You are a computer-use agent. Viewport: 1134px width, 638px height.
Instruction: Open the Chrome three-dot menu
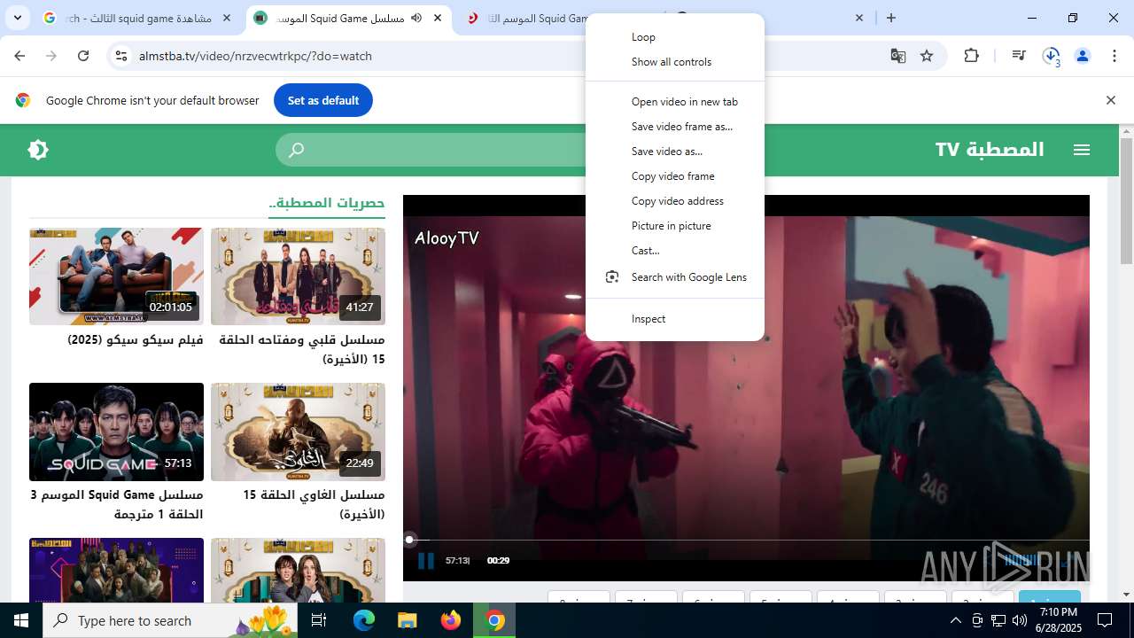click(1114, 56)
